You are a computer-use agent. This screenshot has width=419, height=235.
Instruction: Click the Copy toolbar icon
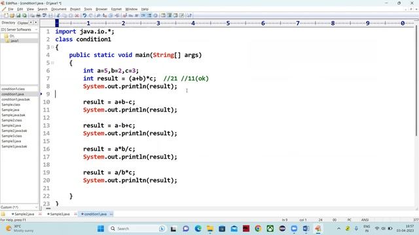tap(64, 16)
